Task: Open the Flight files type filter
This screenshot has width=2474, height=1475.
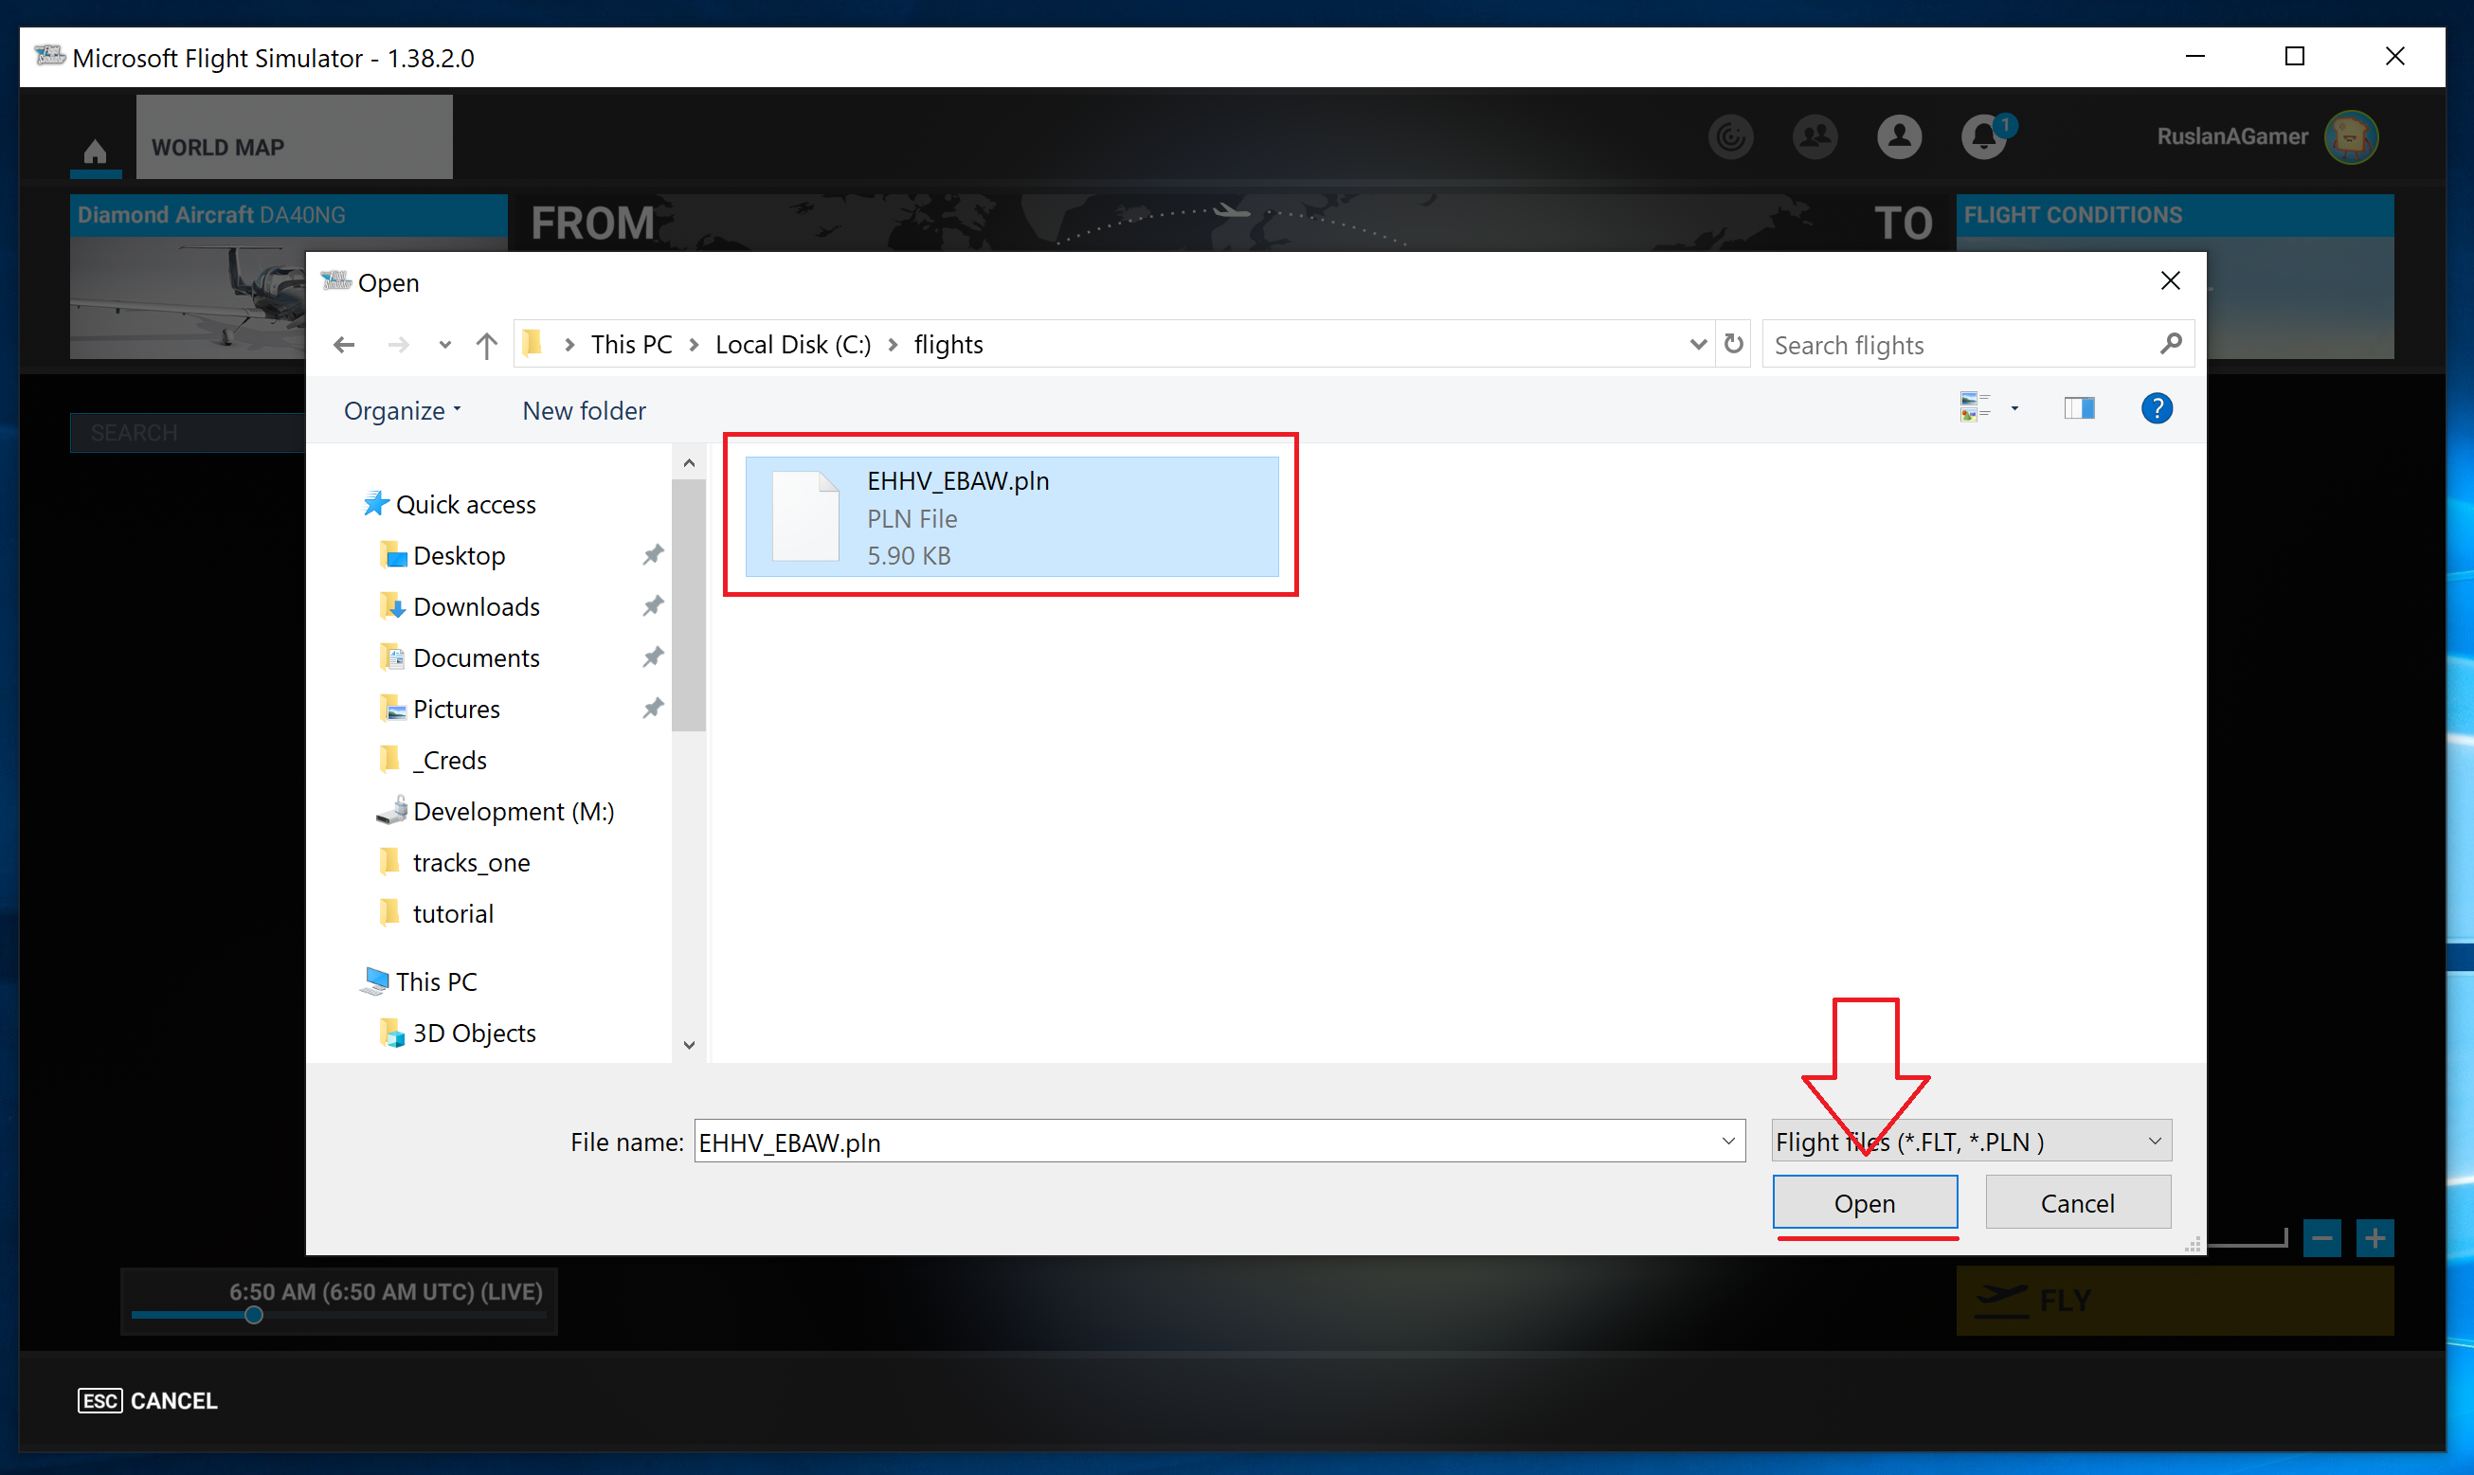Action: (1971, 1142)
